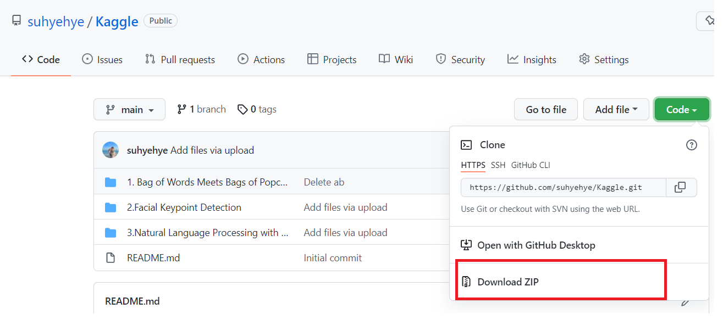
Task: Open the Add files via upload commit message
Action: click(x=212, y=150)
